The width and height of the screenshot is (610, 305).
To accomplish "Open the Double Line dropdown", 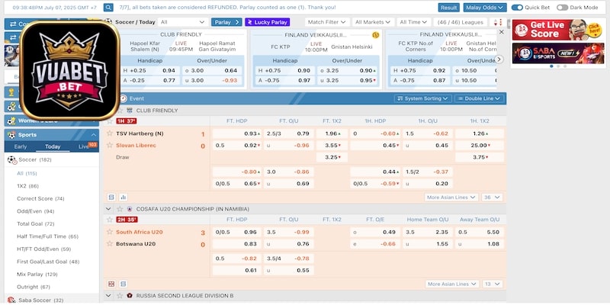I will click(x=480, y=98).
